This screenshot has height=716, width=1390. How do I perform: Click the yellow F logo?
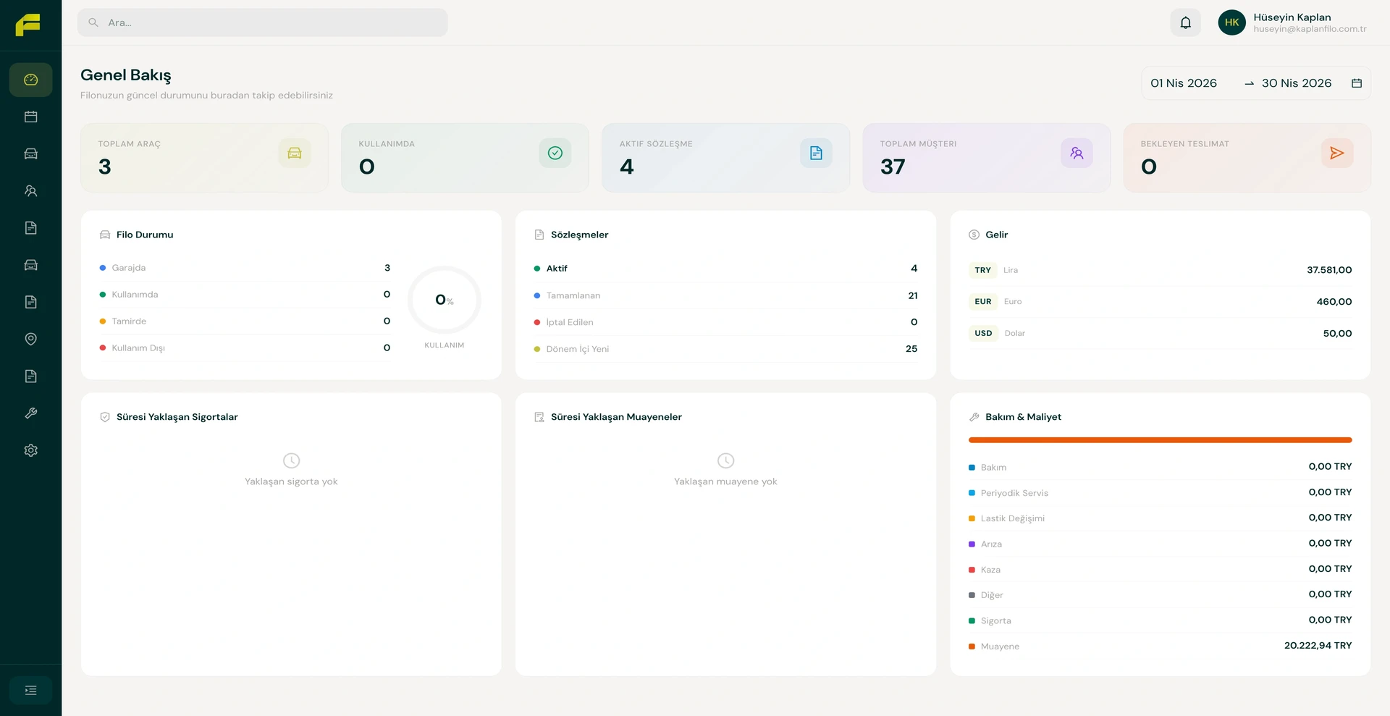[x=28, y=25]
